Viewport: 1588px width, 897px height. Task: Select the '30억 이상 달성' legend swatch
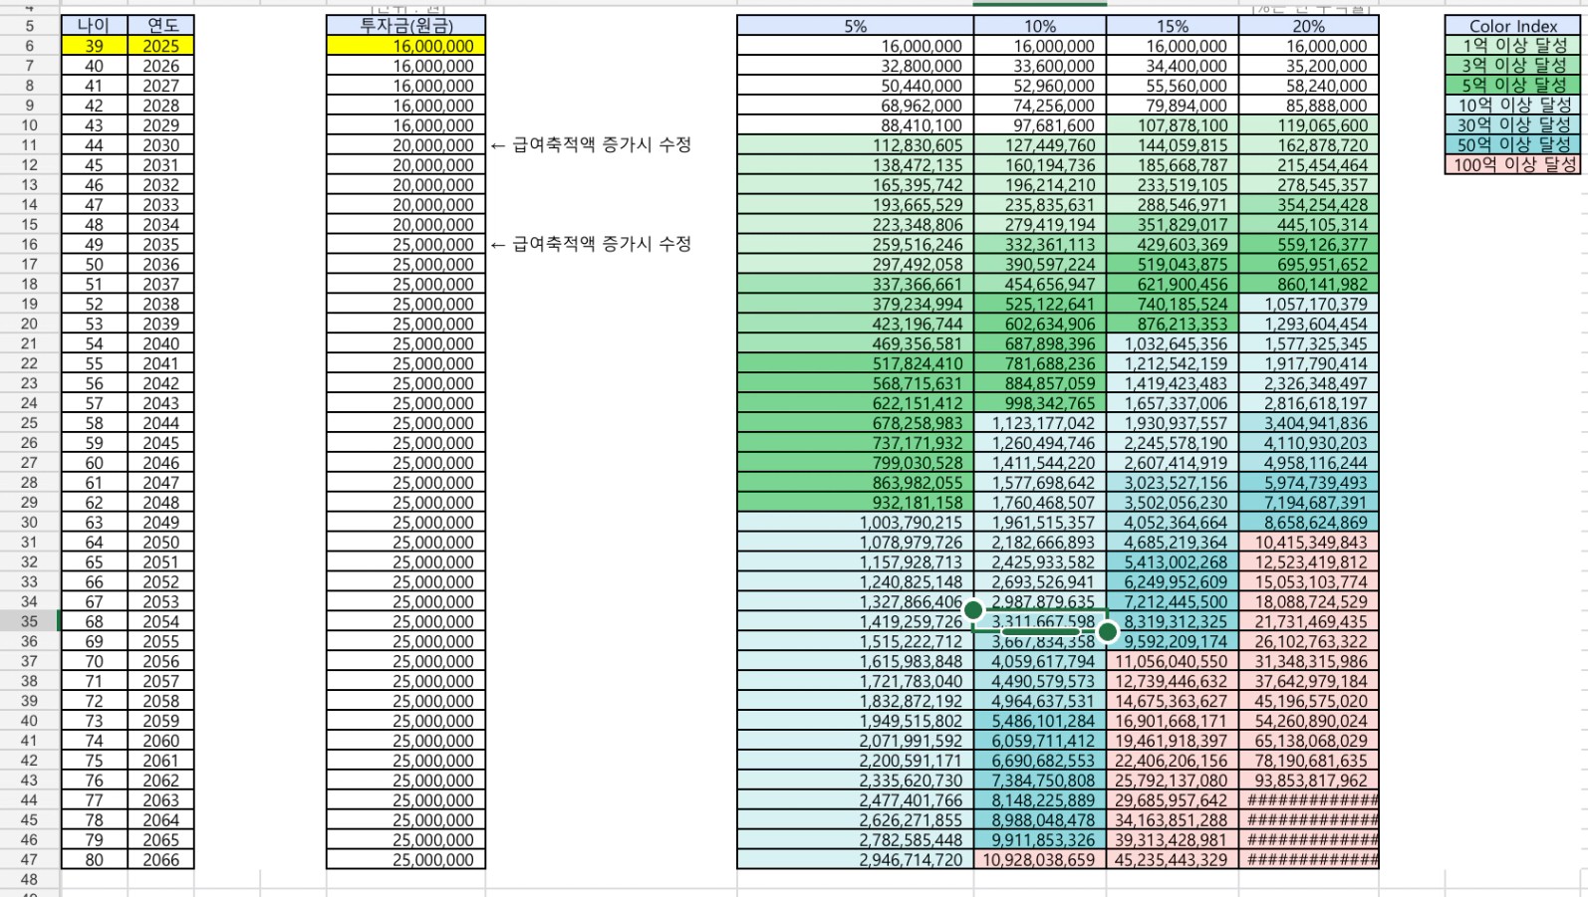[1512, 125]
